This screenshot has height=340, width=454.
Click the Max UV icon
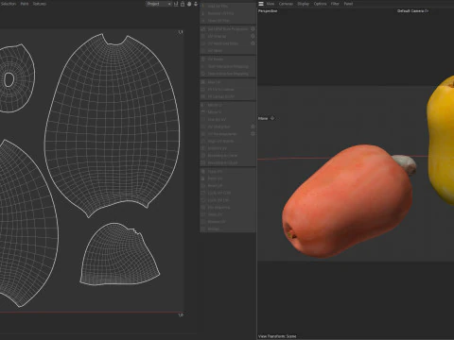point(203,82)
